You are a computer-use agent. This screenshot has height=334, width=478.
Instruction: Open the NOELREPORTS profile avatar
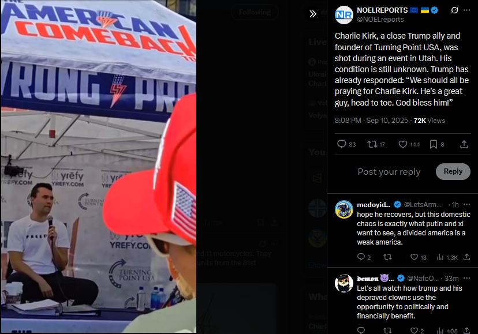[x=344, y=15]
